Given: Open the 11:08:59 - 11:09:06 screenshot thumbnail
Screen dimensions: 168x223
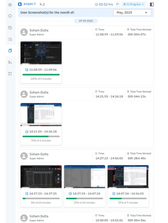Looking at the screenshot, I should coord(41,53).
